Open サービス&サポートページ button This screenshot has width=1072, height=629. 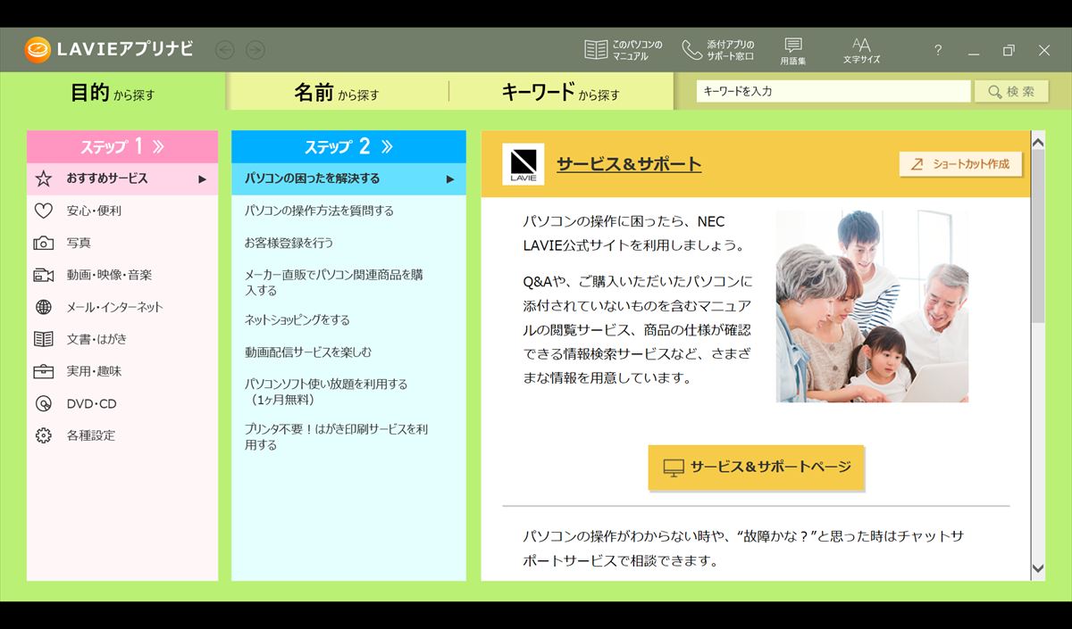(x=757, y=467)
